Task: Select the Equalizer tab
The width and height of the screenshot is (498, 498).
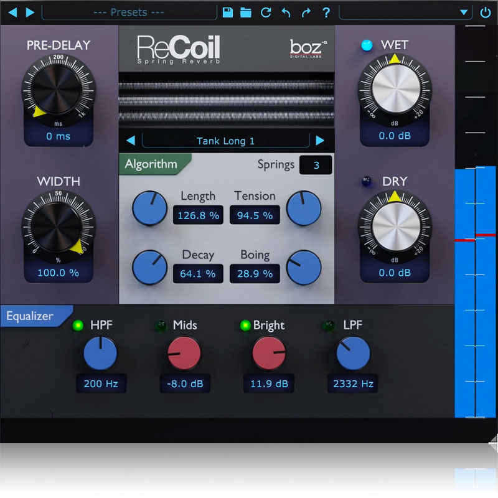Action: [30, 316]
